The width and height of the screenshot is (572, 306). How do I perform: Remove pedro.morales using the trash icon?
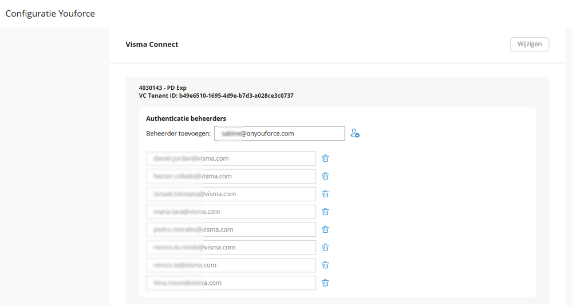tap(325, 229)
